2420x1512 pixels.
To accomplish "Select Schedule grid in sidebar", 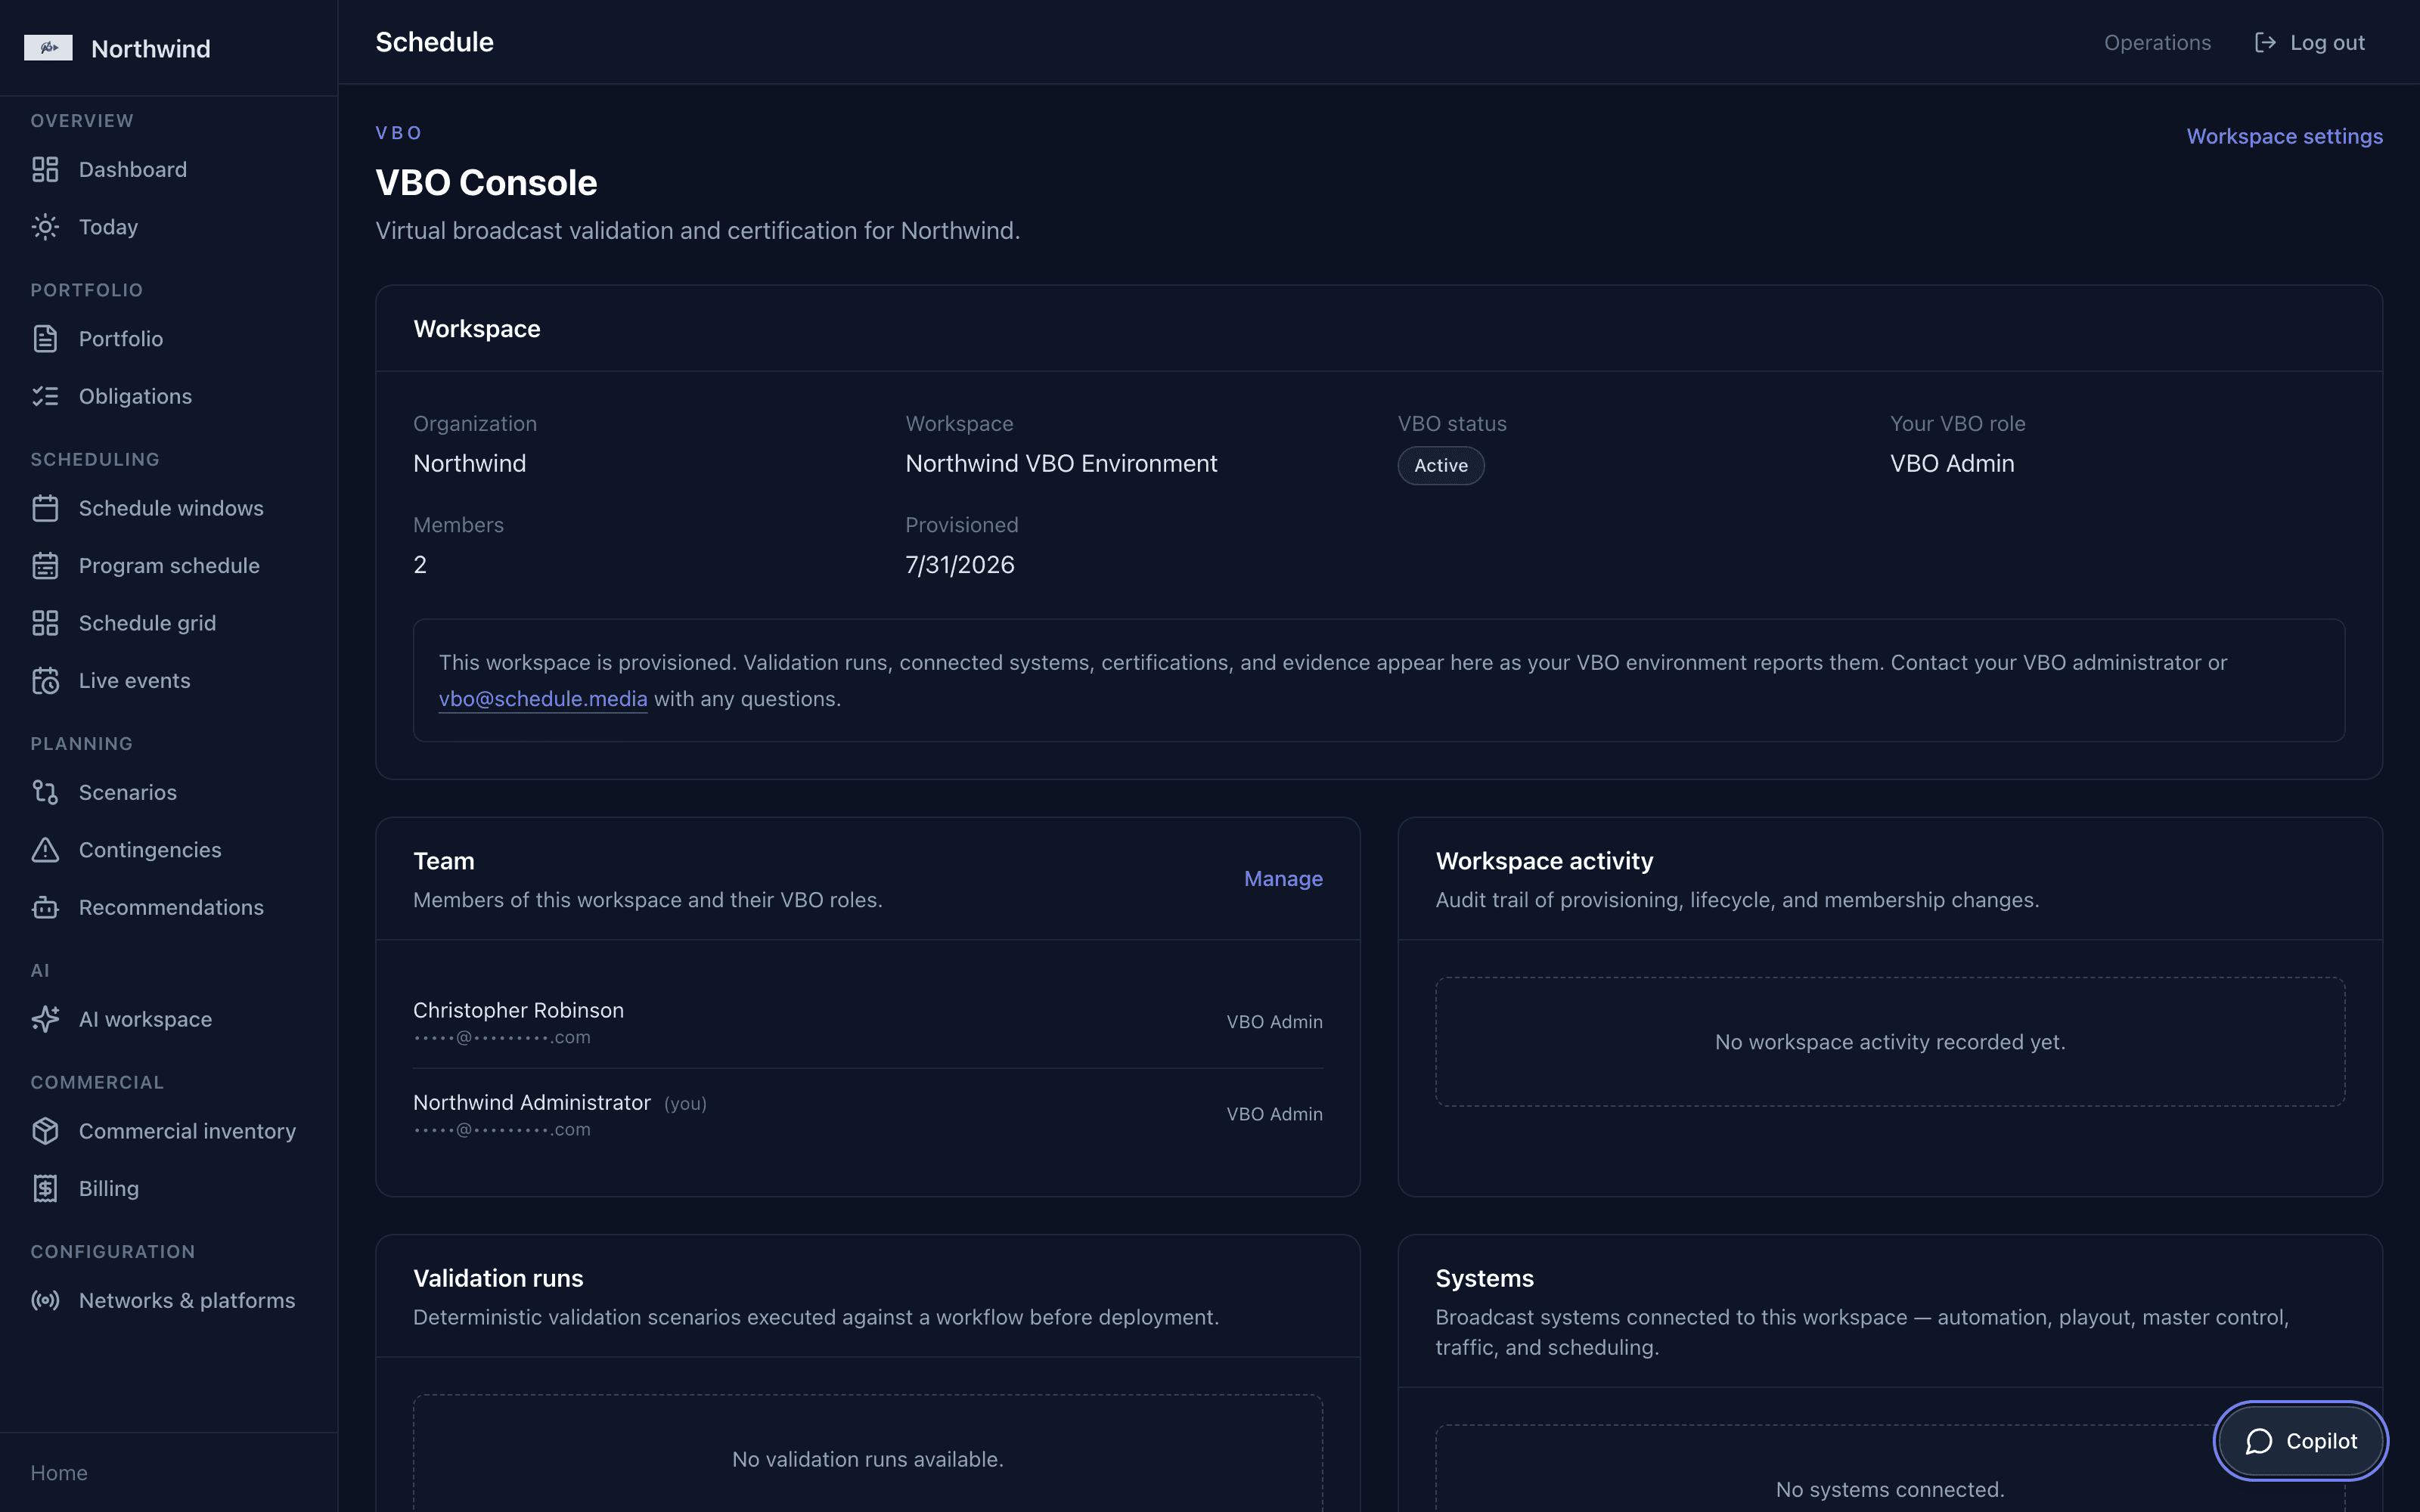I will [168, 623].
